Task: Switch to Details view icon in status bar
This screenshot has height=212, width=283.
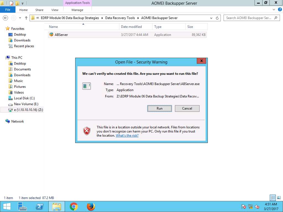Action: click(273, 198)
